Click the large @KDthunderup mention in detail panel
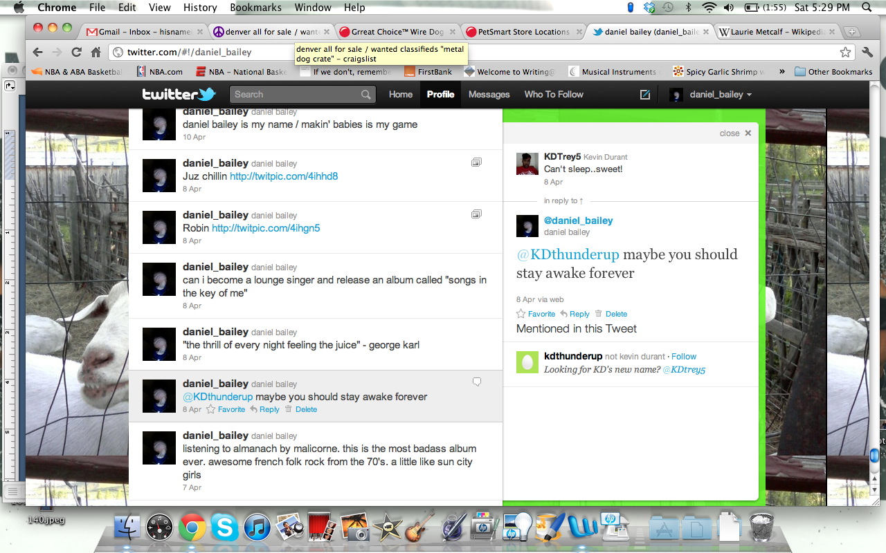The height and width of the screenshot is (553, 886). click(568, 254)
